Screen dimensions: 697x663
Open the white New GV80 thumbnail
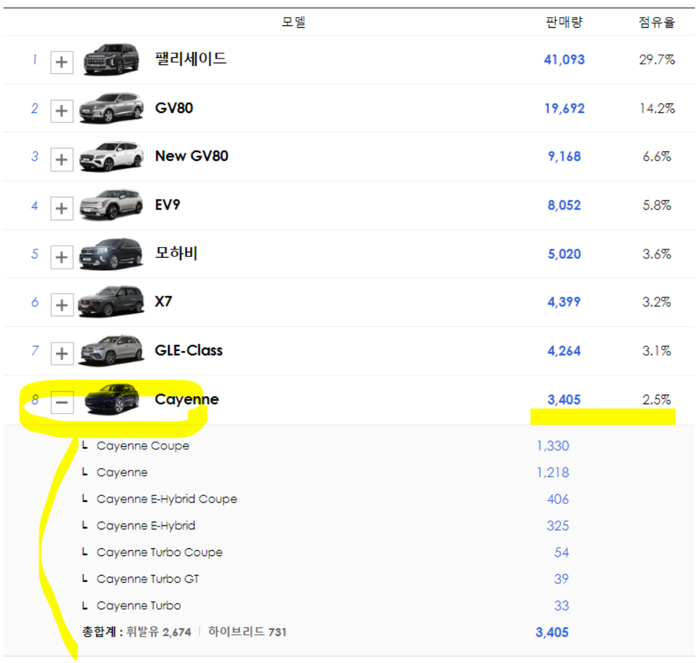[111, 157]
